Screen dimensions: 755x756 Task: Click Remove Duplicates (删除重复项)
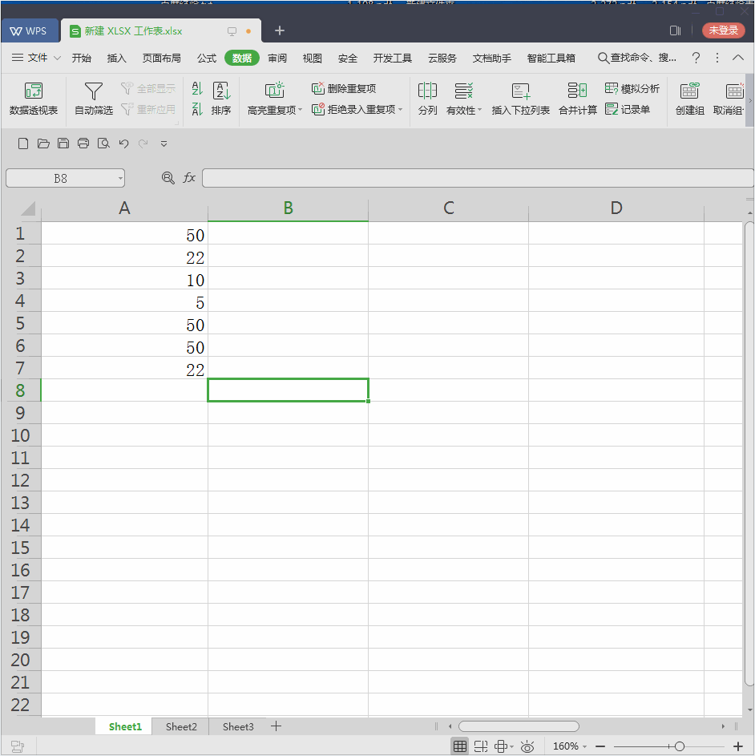pos(344,88)
